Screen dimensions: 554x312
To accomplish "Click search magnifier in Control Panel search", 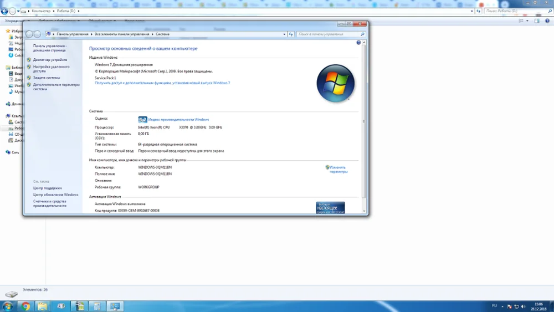I will click(x=362, y=34).
